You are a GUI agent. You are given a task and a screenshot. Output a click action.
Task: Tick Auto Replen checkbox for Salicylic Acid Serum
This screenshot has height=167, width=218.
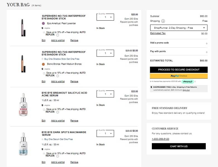(44, 109)
